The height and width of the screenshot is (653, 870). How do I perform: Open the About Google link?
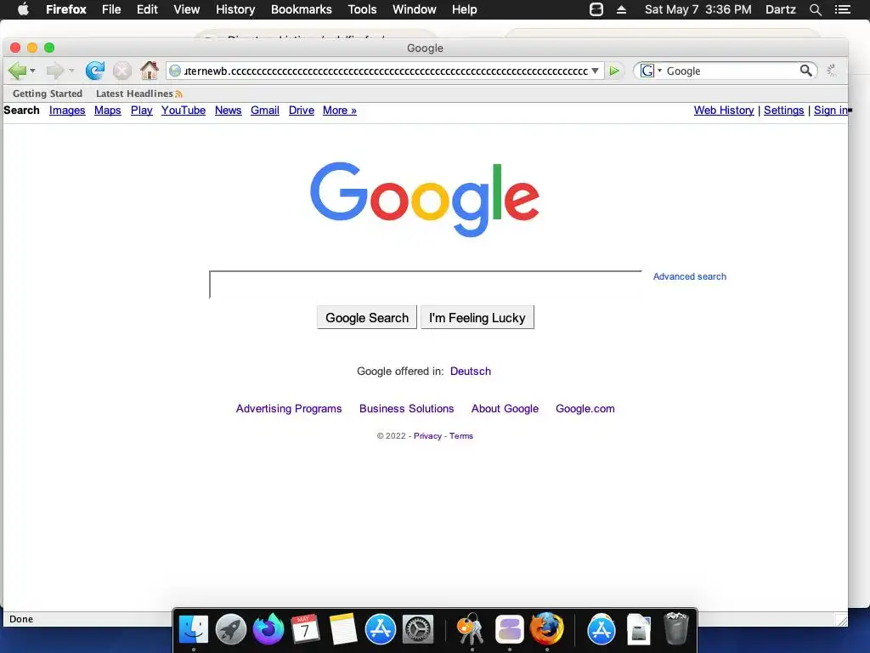tap(505, 409)
